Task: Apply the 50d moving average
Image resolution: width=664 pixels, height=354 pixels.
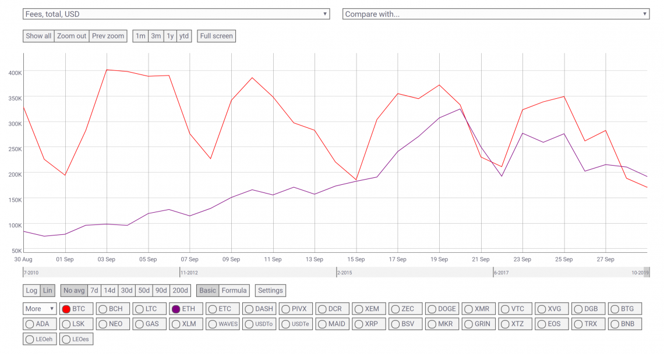Action: [144, 290]
